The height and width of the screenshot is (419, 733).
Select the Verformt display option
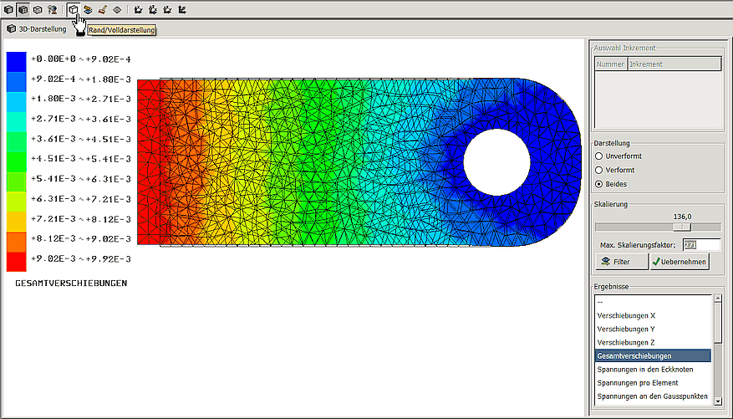pyautogui.click(x=598, y=170)
